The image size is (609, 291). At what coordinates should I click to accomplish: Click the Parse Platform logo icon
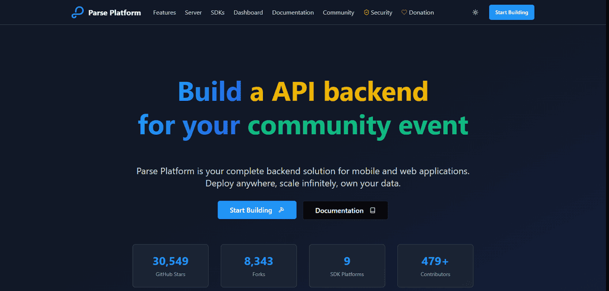pyautogui.click(x=77, y=12)
